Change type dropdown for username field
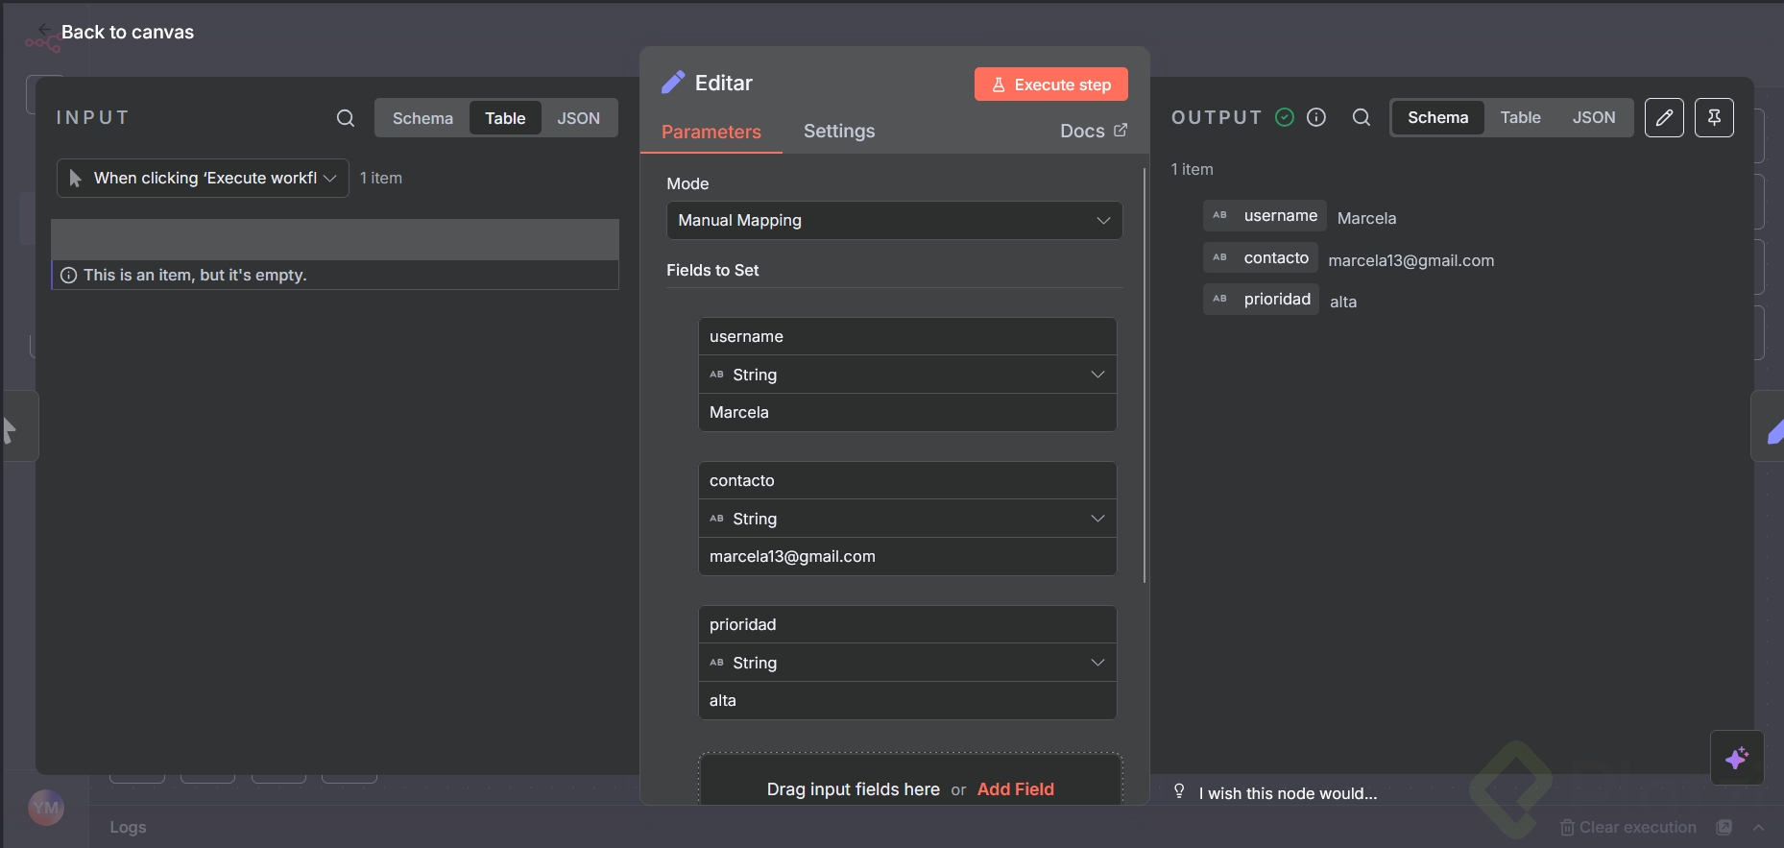The height and width of the screenshot is (848, 1784). (x=907, y=375)
